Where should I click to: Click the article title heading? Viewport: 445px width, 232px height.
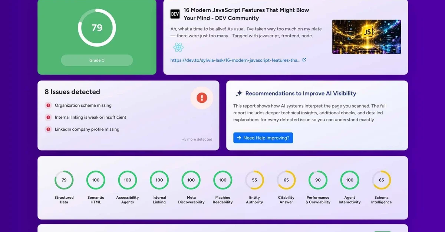[x=246, y=14]
